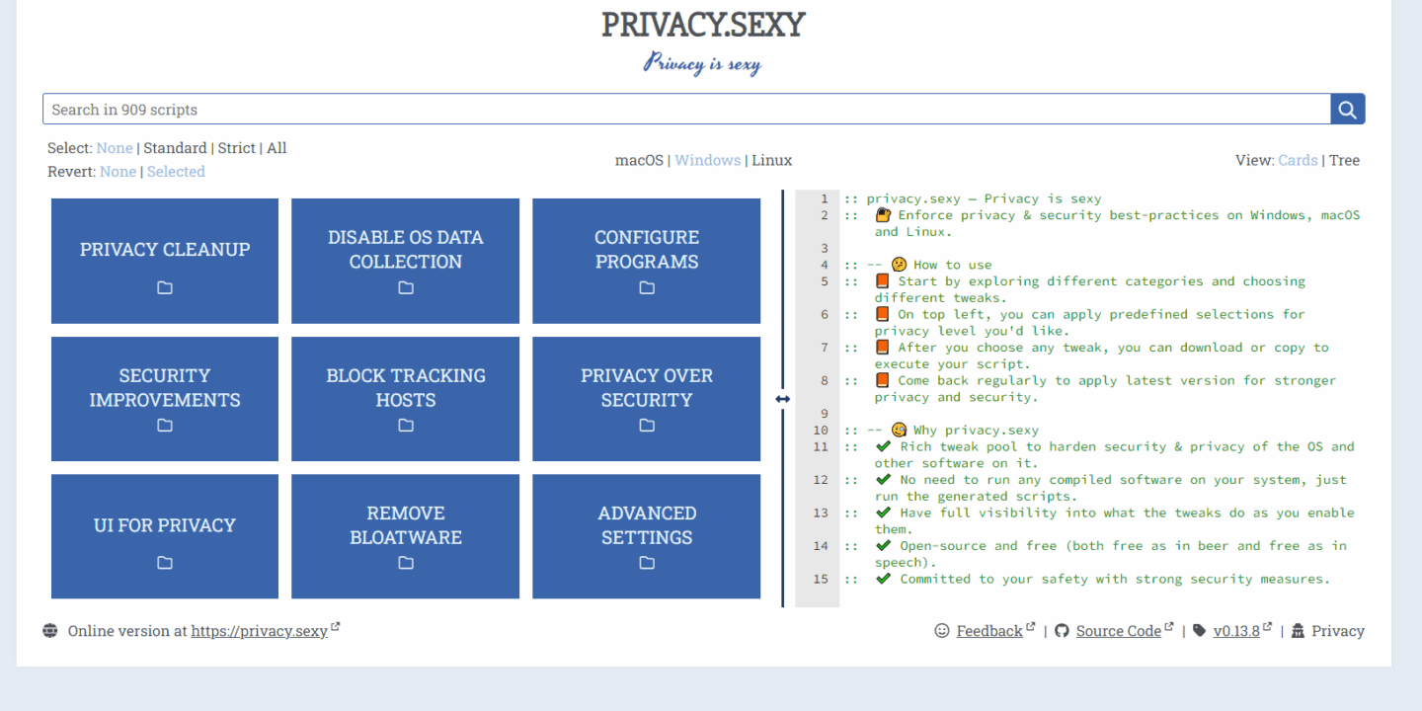Click the magnifier search button
Image resolution: width=1422 pixels, height=711 pixels.
pyautogui.click(x=1348, y=109)
